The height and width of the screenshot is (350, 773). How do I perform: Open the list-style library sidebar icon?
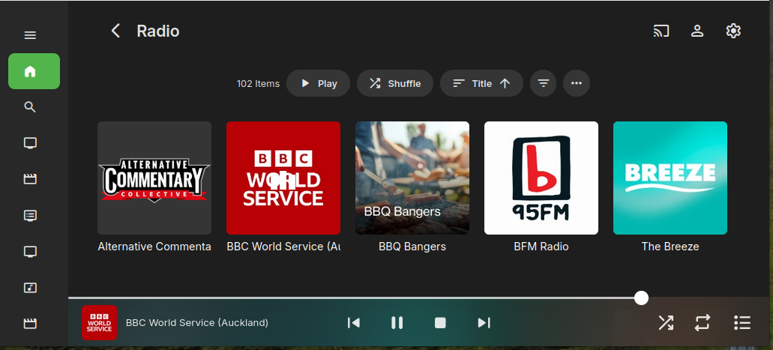30,215
